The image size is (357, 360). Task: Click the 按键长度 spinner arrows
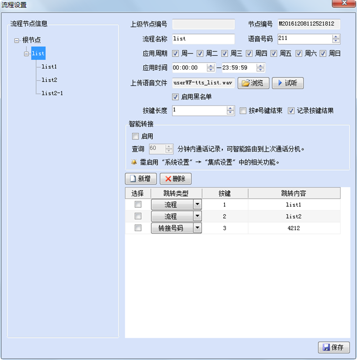(x=230, y=111)
